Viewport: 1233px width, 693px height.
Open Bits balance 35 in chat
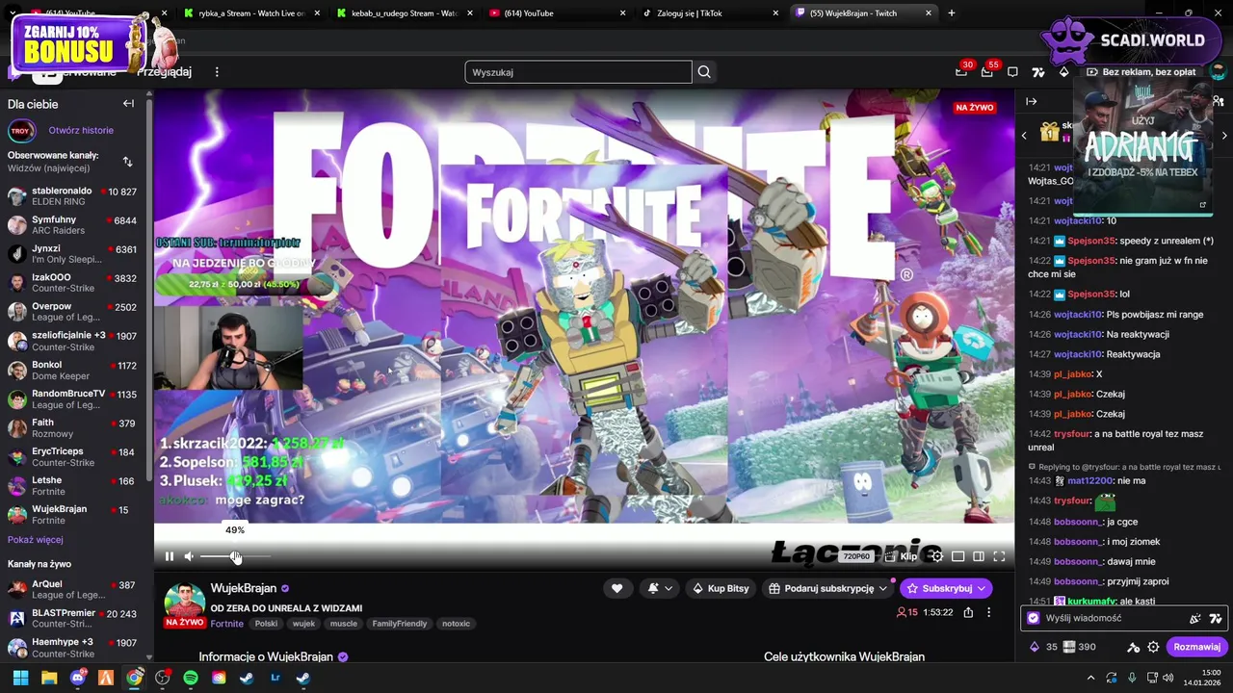(1043, 647)
